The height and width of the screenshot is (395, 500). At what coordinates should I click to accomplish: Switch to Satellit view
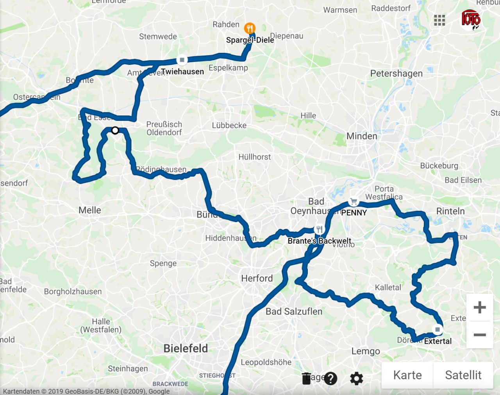[463, 375]
